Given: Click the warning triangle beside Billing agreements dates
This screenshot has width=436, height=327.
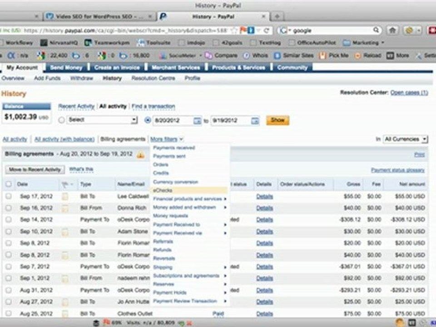Looking at the screenshot, I should 140,154.
